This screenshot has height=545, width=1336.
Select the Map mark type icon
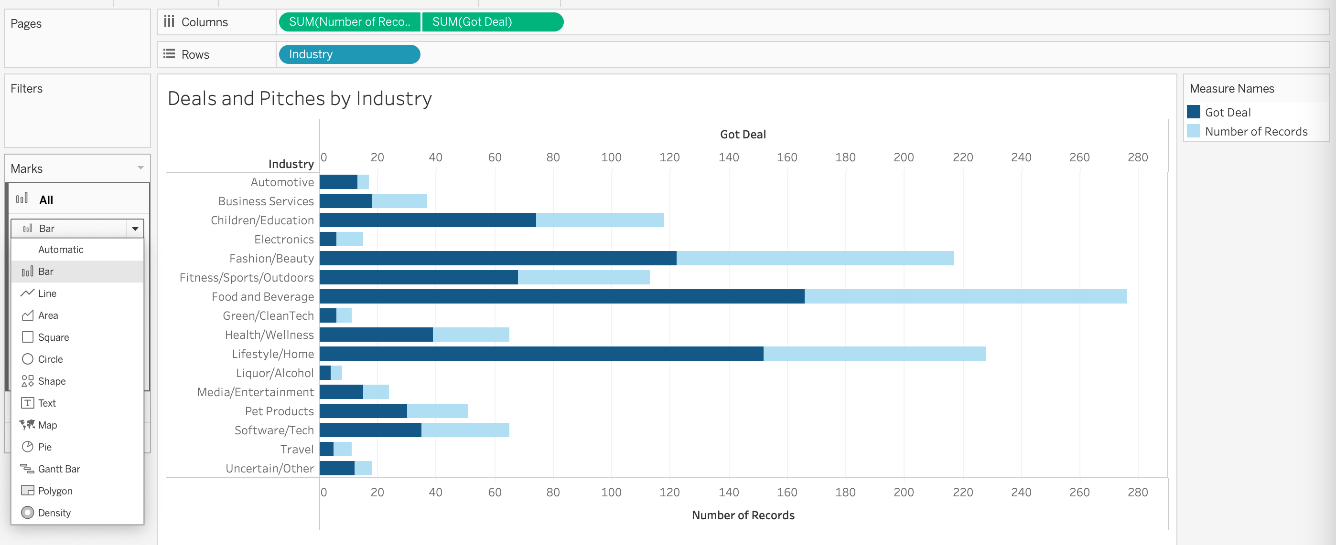coord(27,425)
